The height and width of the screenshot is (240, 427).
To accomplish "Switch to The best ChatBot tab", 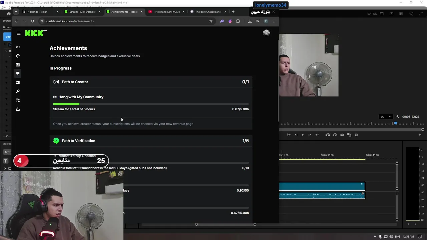I will pos(208,12).
